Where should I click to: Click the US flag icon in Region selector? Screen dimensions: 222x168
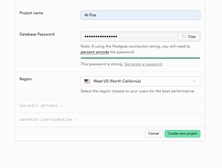tap(87, 81)
